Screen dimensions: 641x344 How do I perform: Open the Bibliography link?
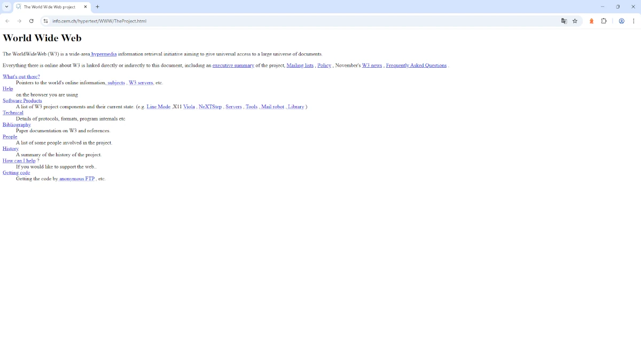[x=17, y=125]
